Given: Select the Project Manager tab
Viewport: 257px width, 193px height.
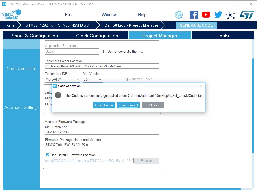Looking at the screenshot, I should point(160,36).
